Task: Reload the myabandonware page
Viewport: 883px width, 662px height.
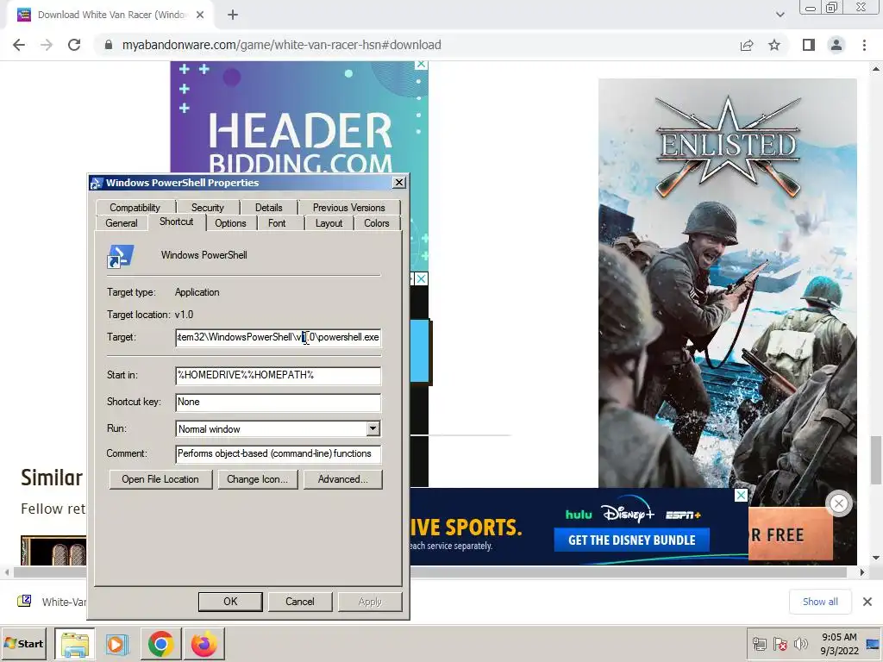Action: pos(74,45)
